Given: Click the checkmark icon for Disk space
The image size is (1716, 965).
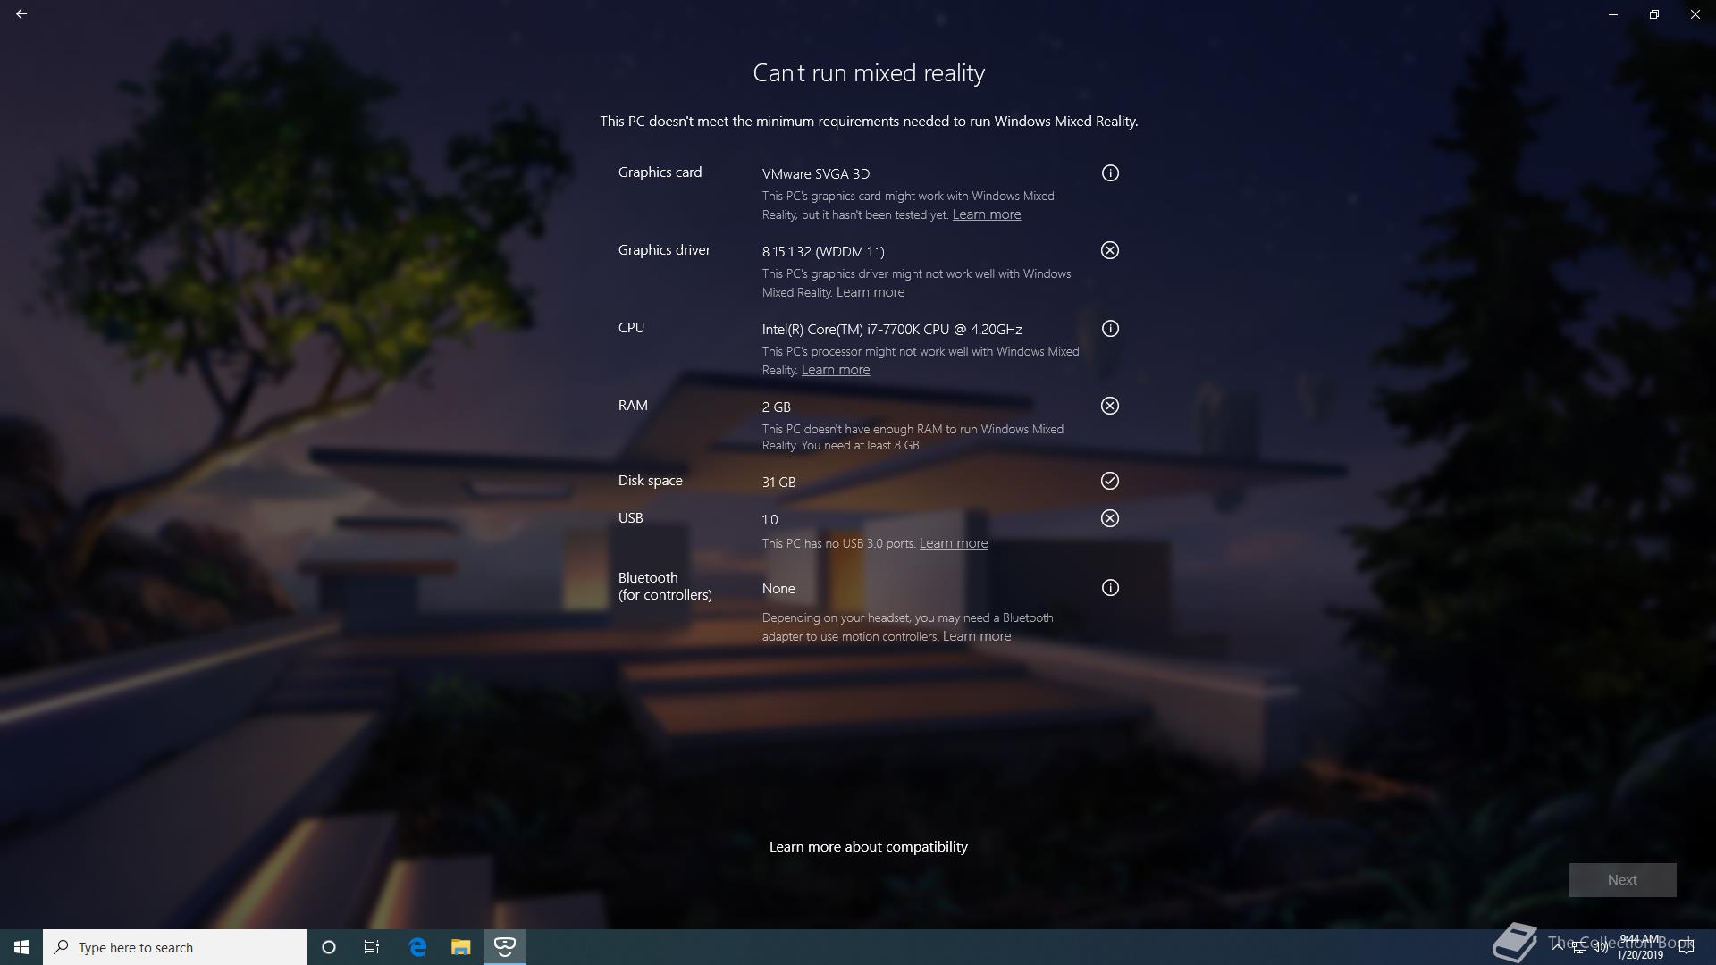Looking at the screenshot, I should (x=1110, y=481).
